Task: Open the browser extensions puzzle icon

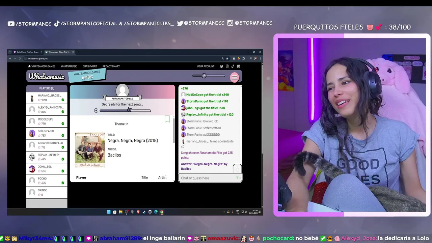Action: click(x=244, y=58)
